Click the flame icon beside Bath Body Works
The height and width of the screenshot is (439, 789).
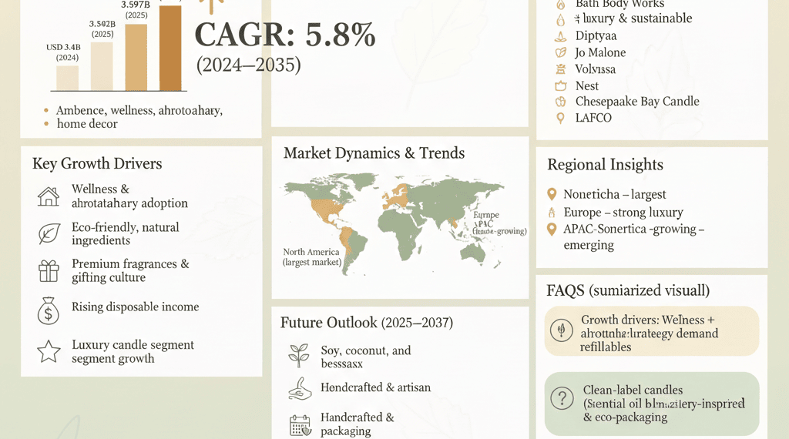point(560,5)
